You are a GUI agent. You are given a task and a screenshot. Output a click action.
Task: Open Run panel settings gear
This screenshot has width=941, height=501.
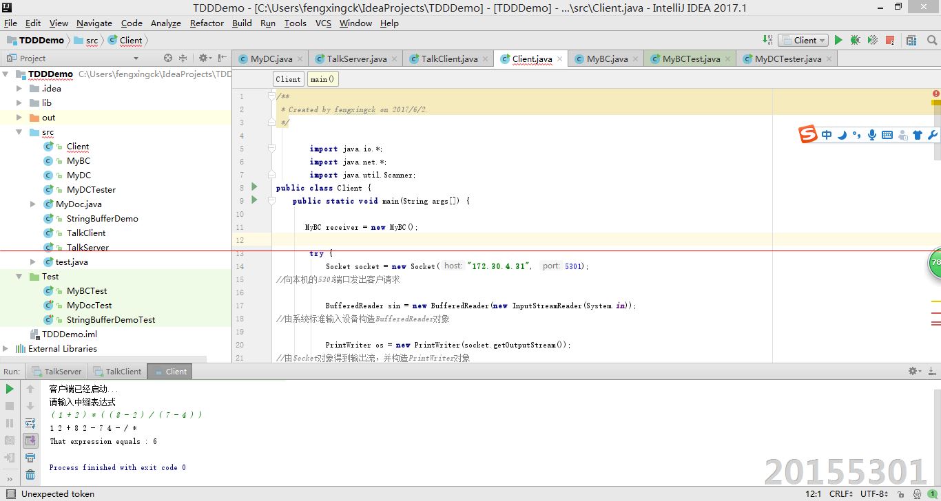[915, 371]
